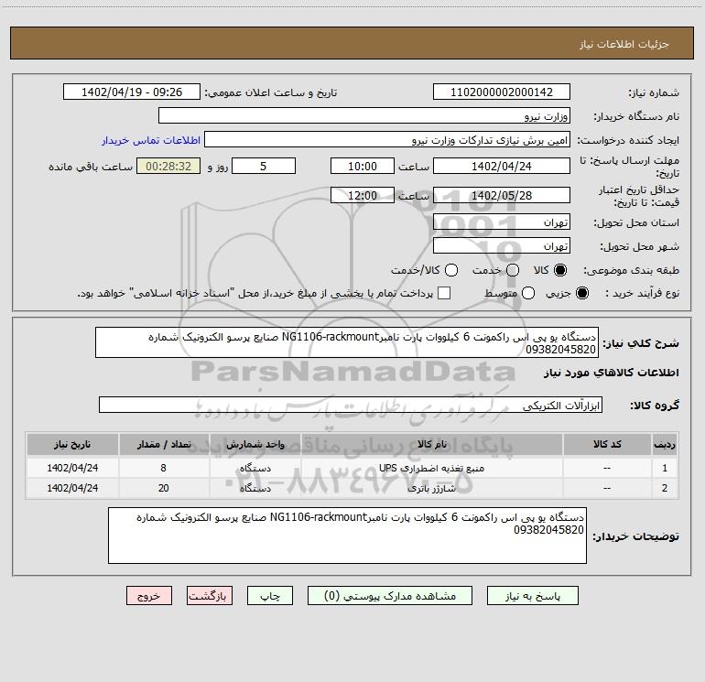Click the delivery city field تهران
Image resolution: width=705 pixels, height=682 pixels.
pyautogui.click(x=502, y=245)
